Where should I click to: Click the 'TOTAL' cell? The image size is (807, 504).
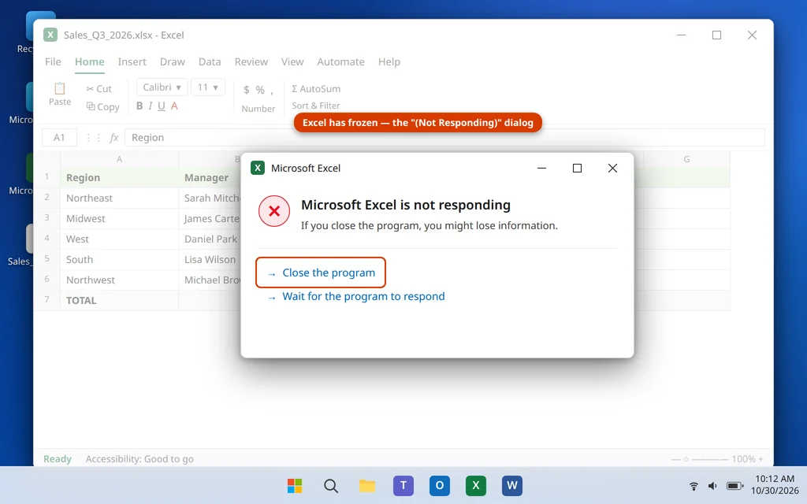(x=120, y=300)
